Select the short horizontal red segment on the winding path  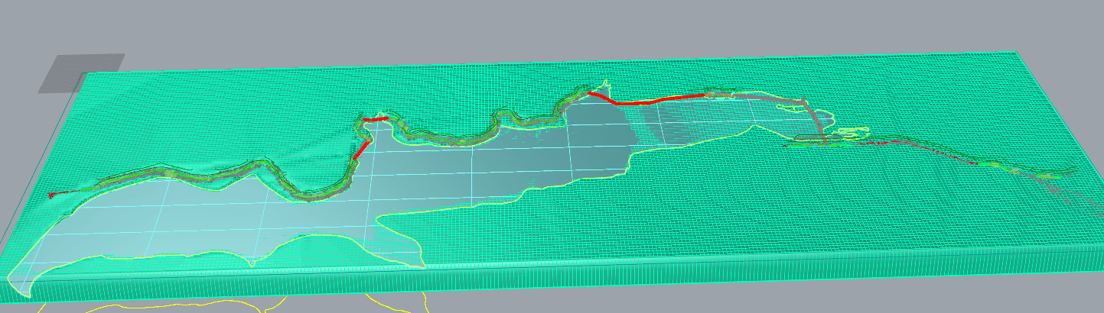pyautogui.click(x=375, y=119)
